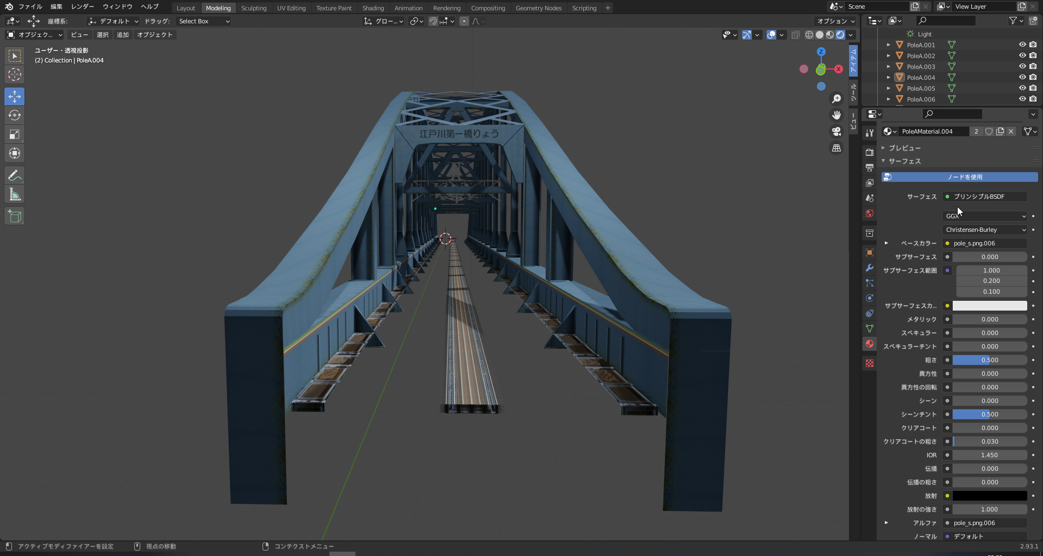
Task: Select the 3D Cursor tool
Action: tap(15, 74)
